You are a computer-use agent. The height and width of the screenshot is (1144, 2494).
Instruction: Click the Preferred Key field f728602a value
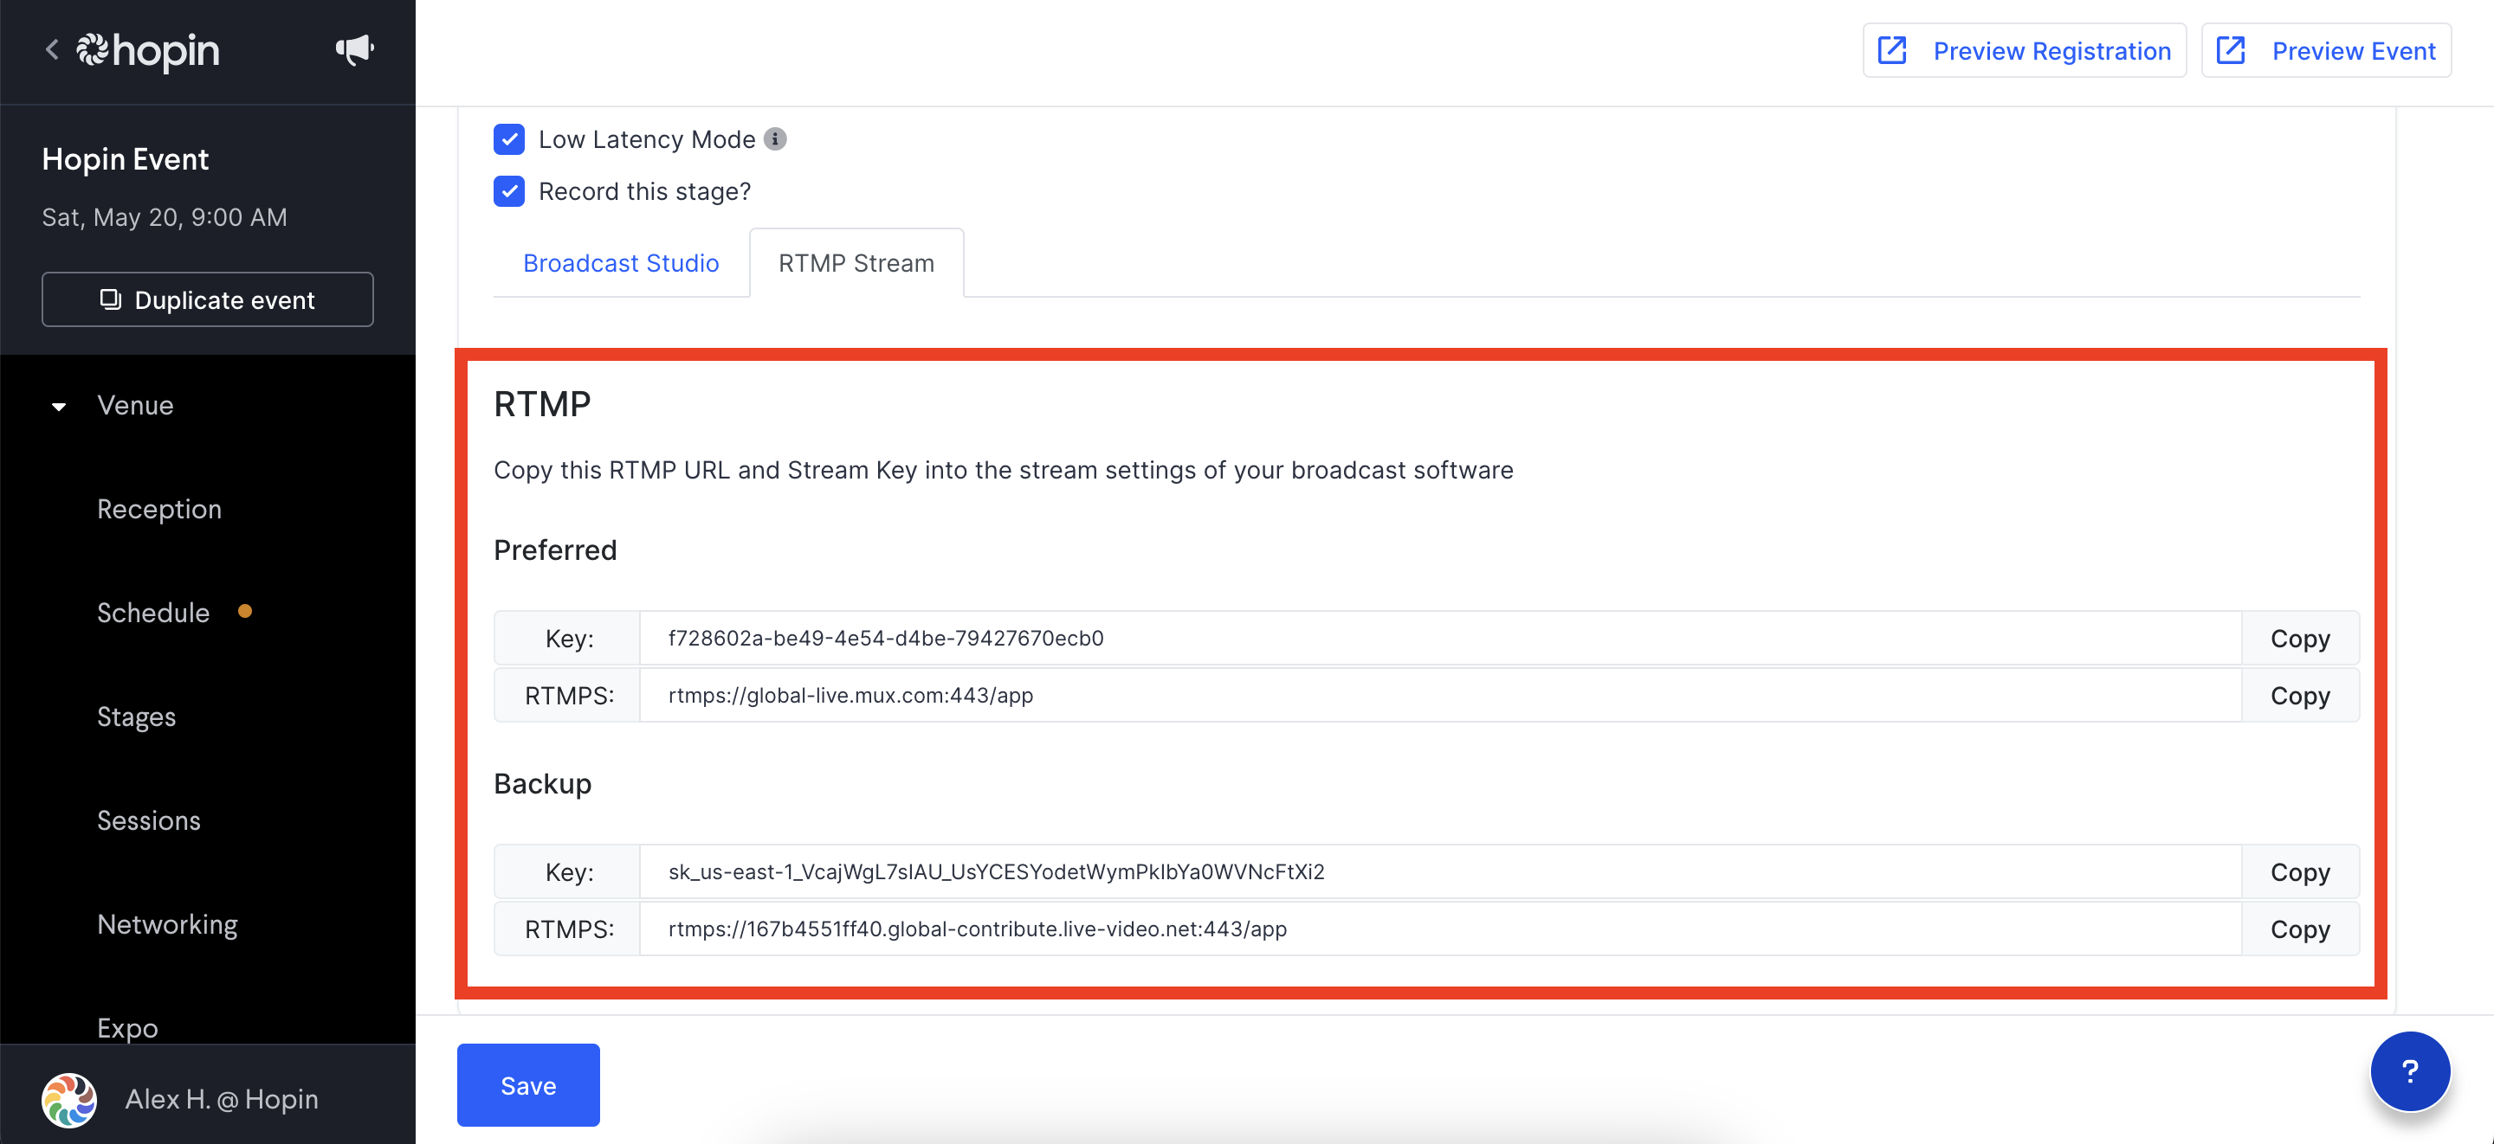tap(1441, 638)
